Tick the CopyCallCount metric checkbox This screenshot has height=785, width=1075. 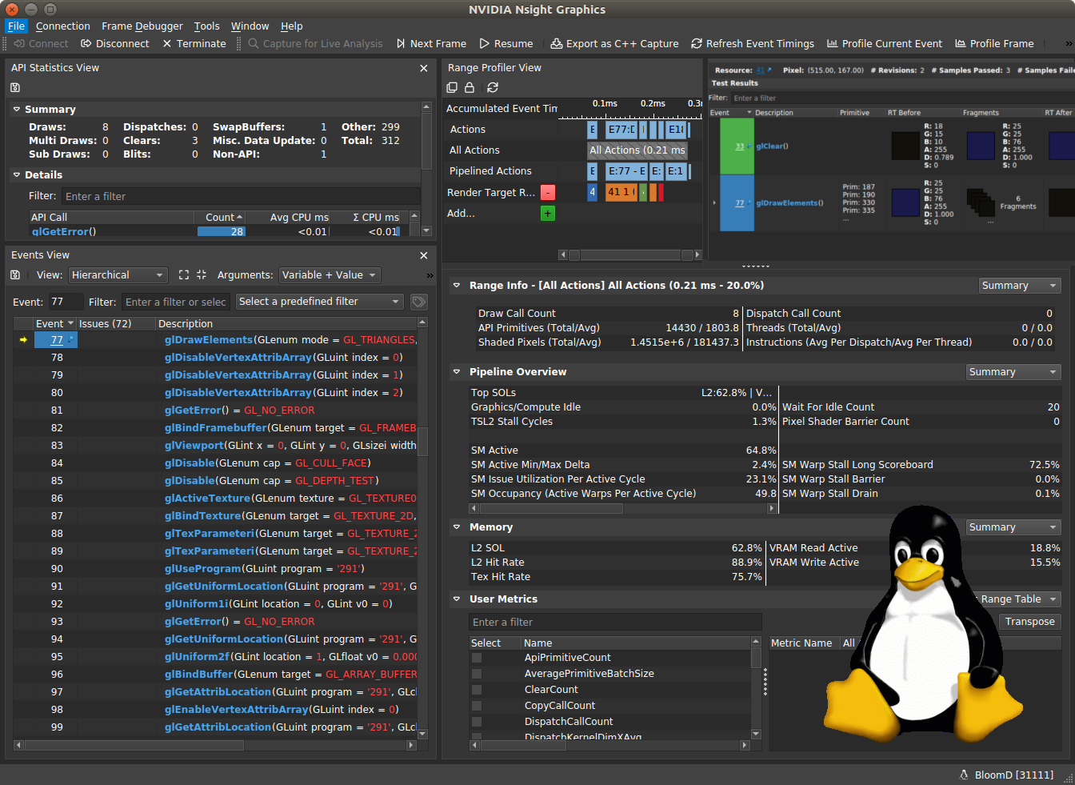click(x=477, y=706)
